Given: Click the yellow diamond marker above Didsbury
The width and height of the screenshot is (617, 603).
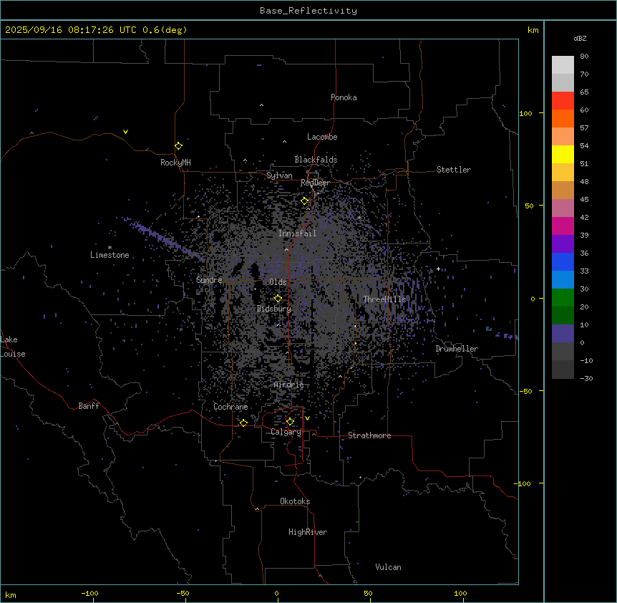Looking at the screenshot, I should pyautogui.click(x=278, y=299).
